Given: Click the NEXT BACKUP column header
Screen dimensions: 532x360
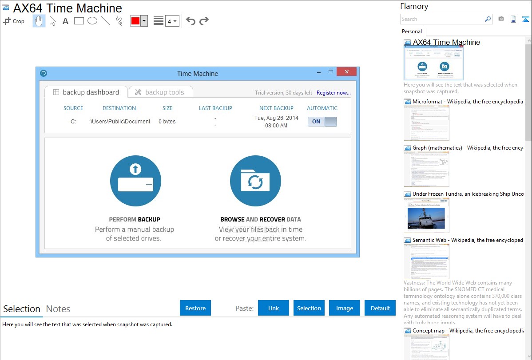Looking at the screenshot, I should [x=276, y=108].
